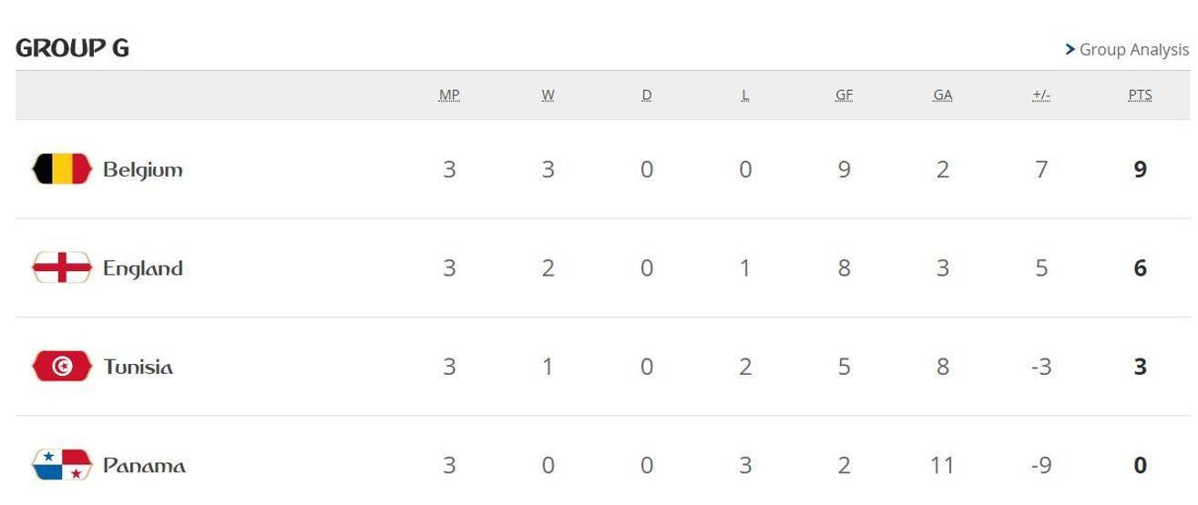Open the Group Analysis link

(x=1134, y=50)
